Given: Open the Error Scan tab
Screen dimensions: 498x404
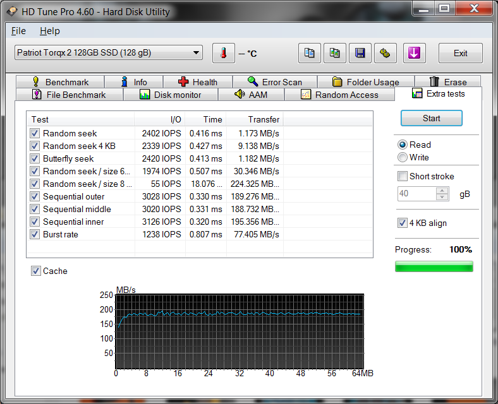Looking at the screenshot, I should click(x=274, y=82).
